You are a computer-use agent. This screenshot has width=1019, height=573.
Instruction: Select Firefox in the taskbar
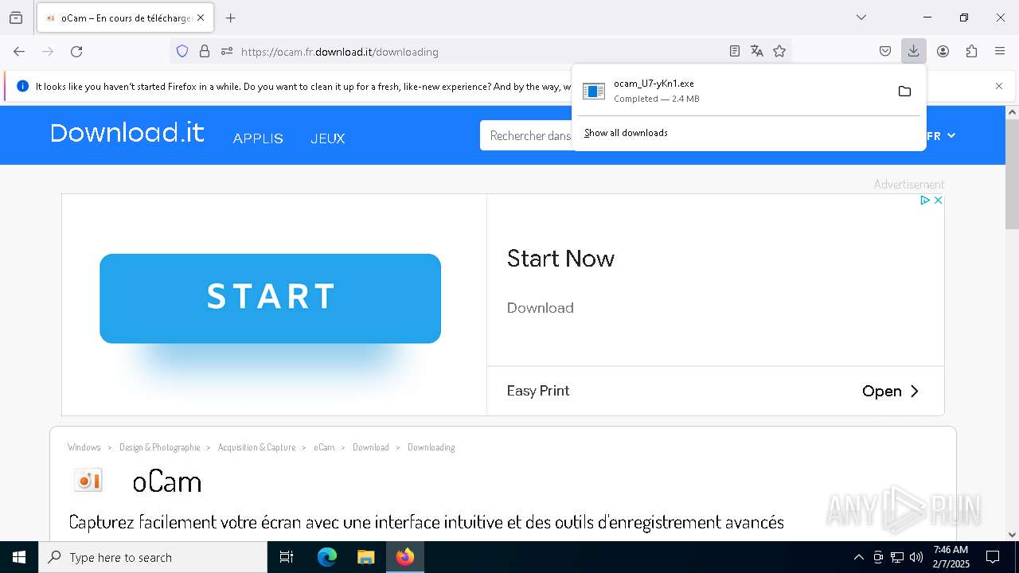click(405, 557)
